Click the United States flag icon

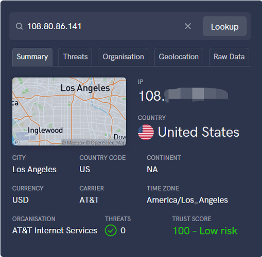tap(146, 132)
